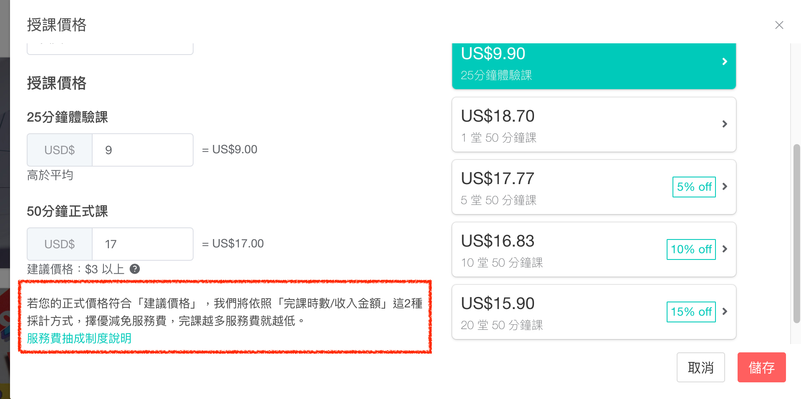Screen dimensions: 801x399
Task: Expand the US$15.90 package chevron
Action: pyautogui.click(x=725, y=312)
